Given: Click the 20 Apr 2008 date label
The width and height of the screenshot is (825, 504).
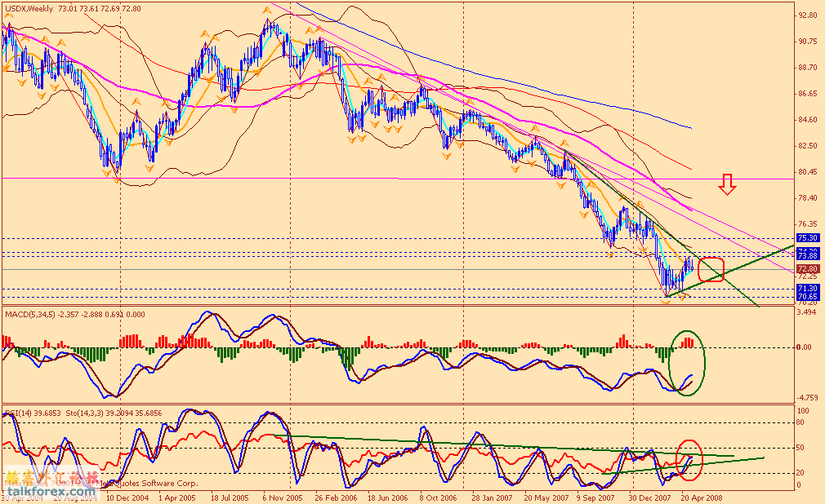Looking at the screenshot, I should [x=702, y=497].
